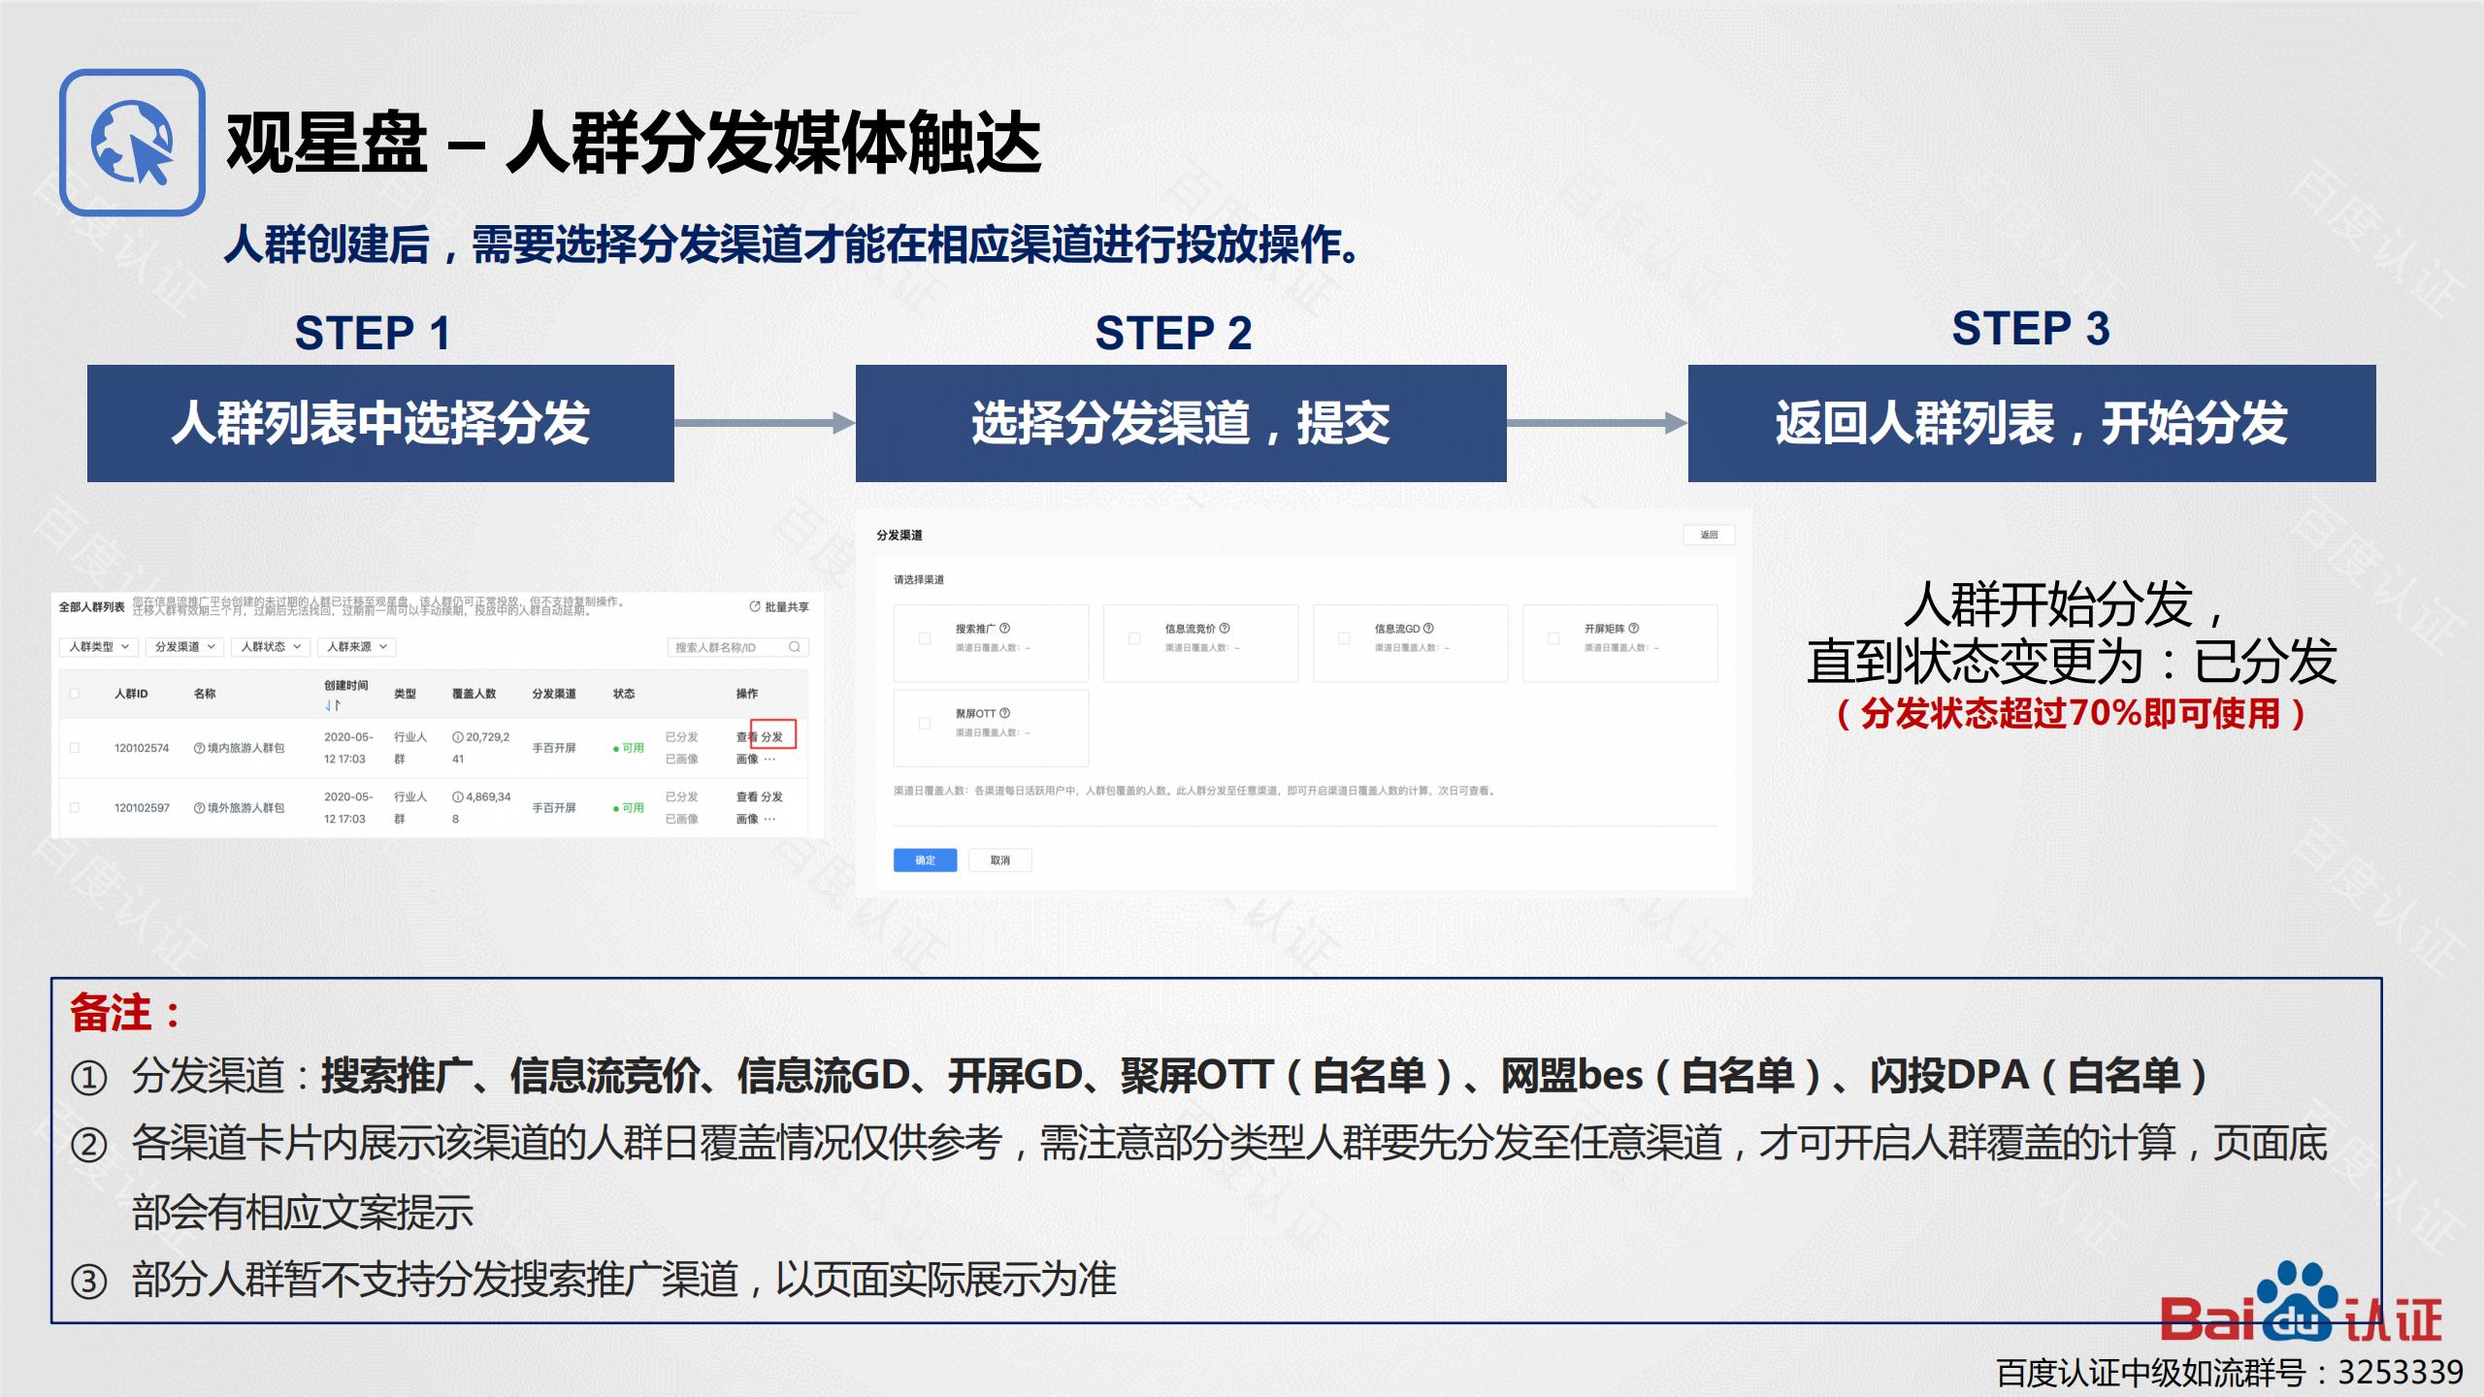Screen dimensions: 2484x1397
Task: Click 分发 link for 境内旅游人群包 row
Action: 772,736
